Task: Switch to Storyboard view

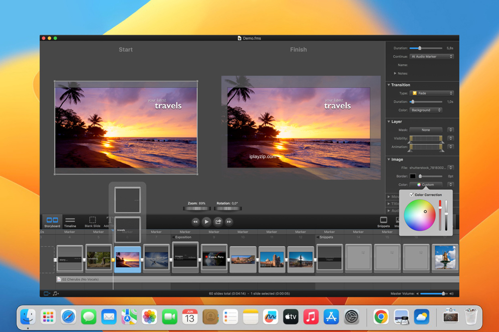Action: [52, 222]
